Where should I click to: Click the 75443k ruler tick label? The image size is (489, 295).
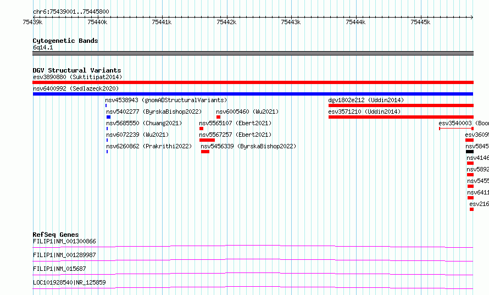tap(291, 22)
